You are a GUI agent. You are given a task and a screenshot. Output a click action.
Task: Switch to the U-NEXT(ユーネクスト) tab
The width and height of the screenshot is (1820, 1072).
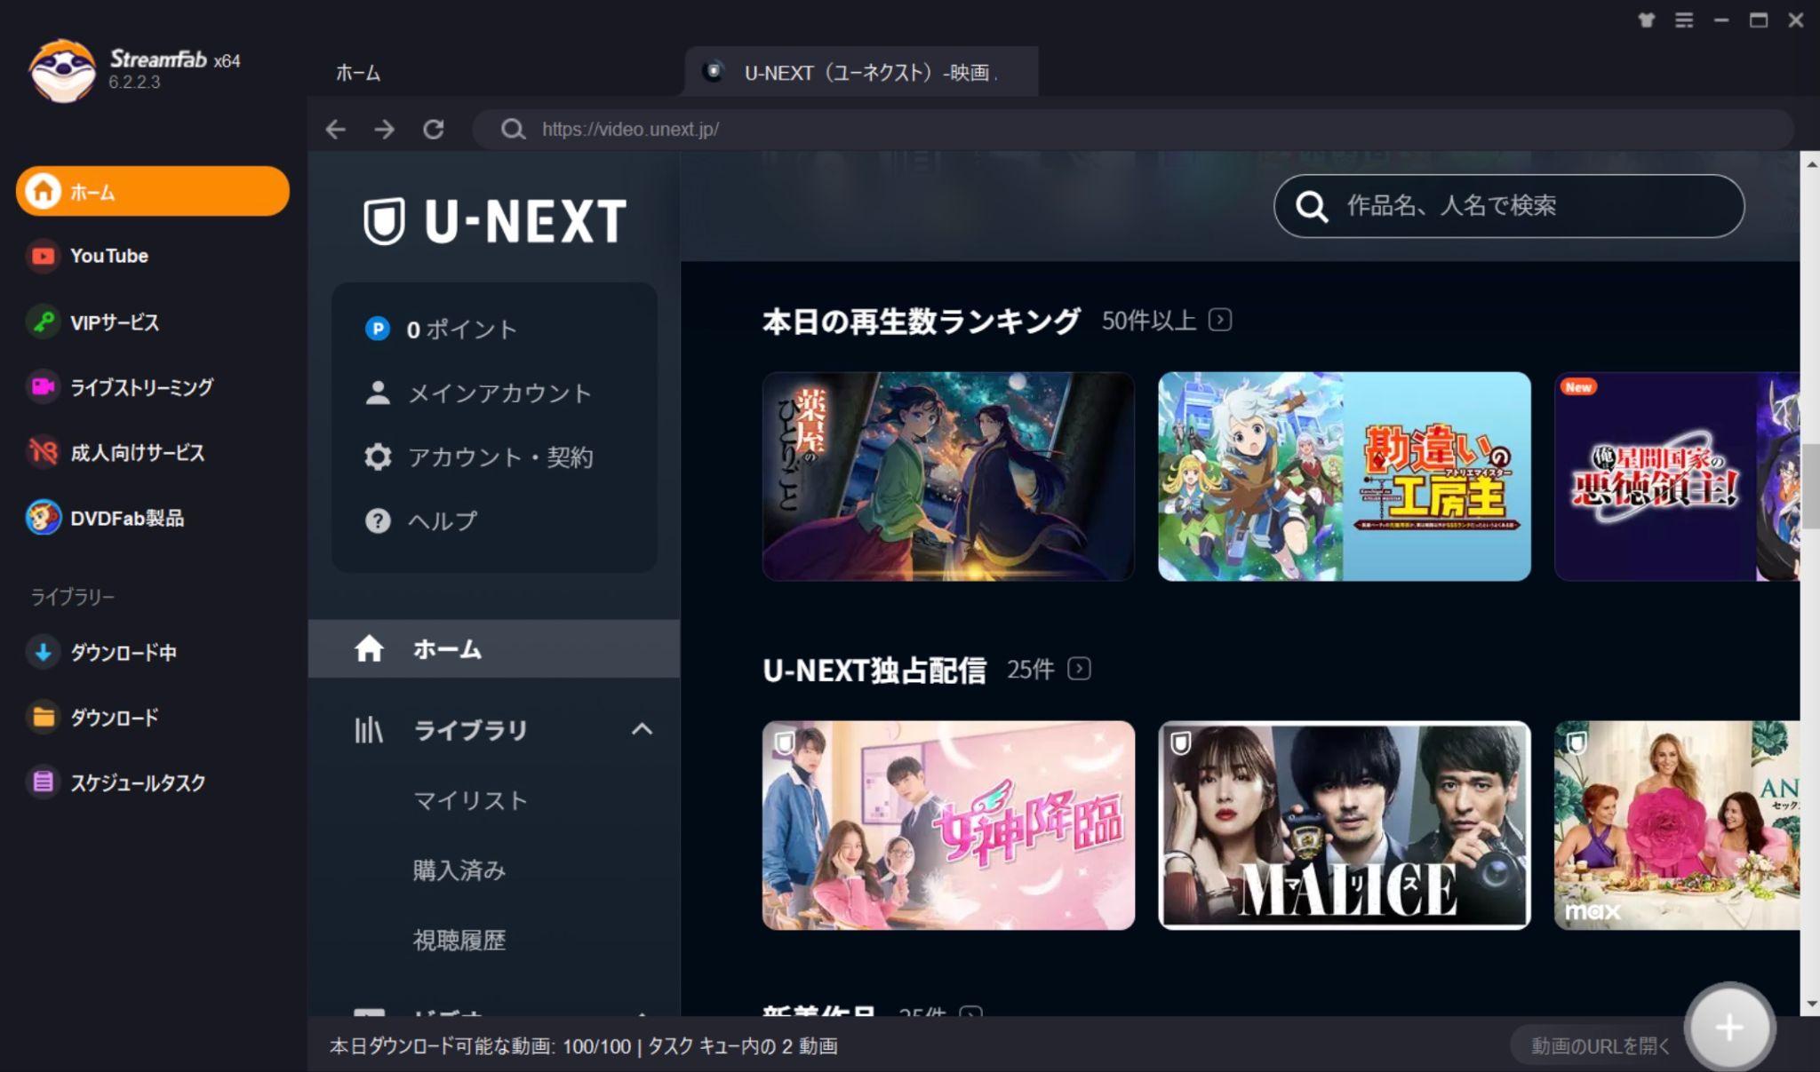[861, 72]
